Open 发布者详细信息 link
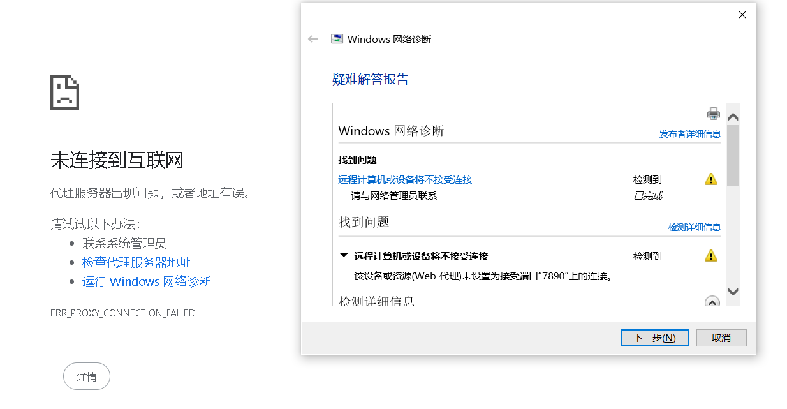The width and height of the screenshot is (787, 409). 690,134
